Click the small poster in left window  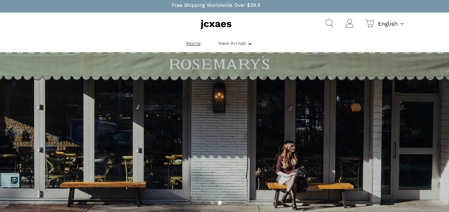10,180
